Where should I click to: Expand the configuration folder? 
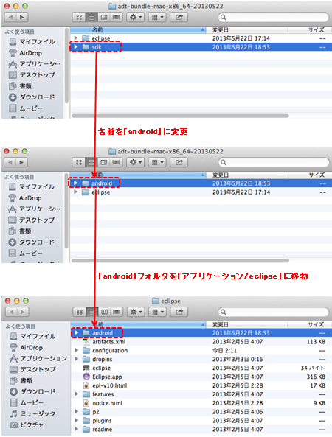click(x=77, y=350)
